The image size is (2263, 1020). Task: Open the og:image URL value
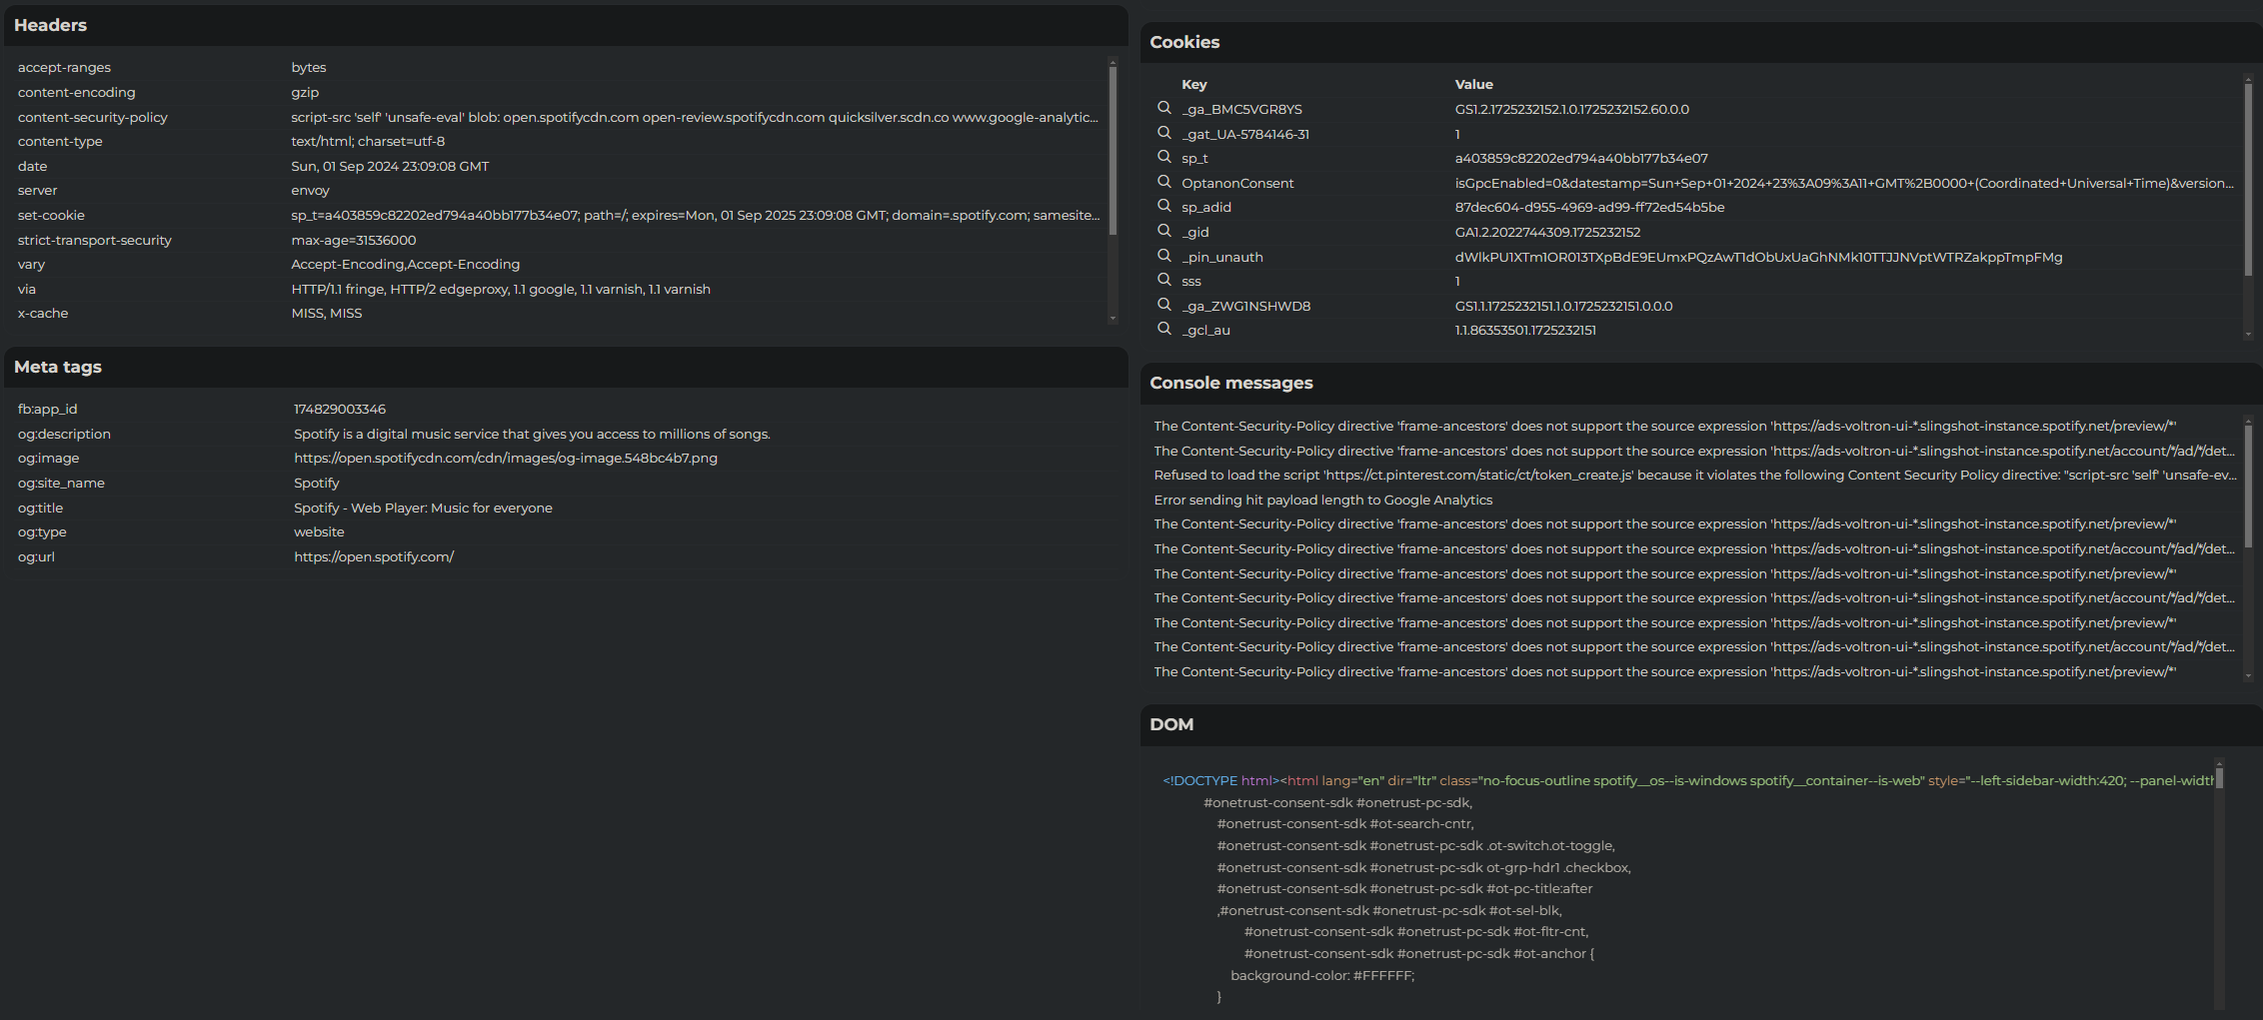pyautogui.click(x=505, y=459)
